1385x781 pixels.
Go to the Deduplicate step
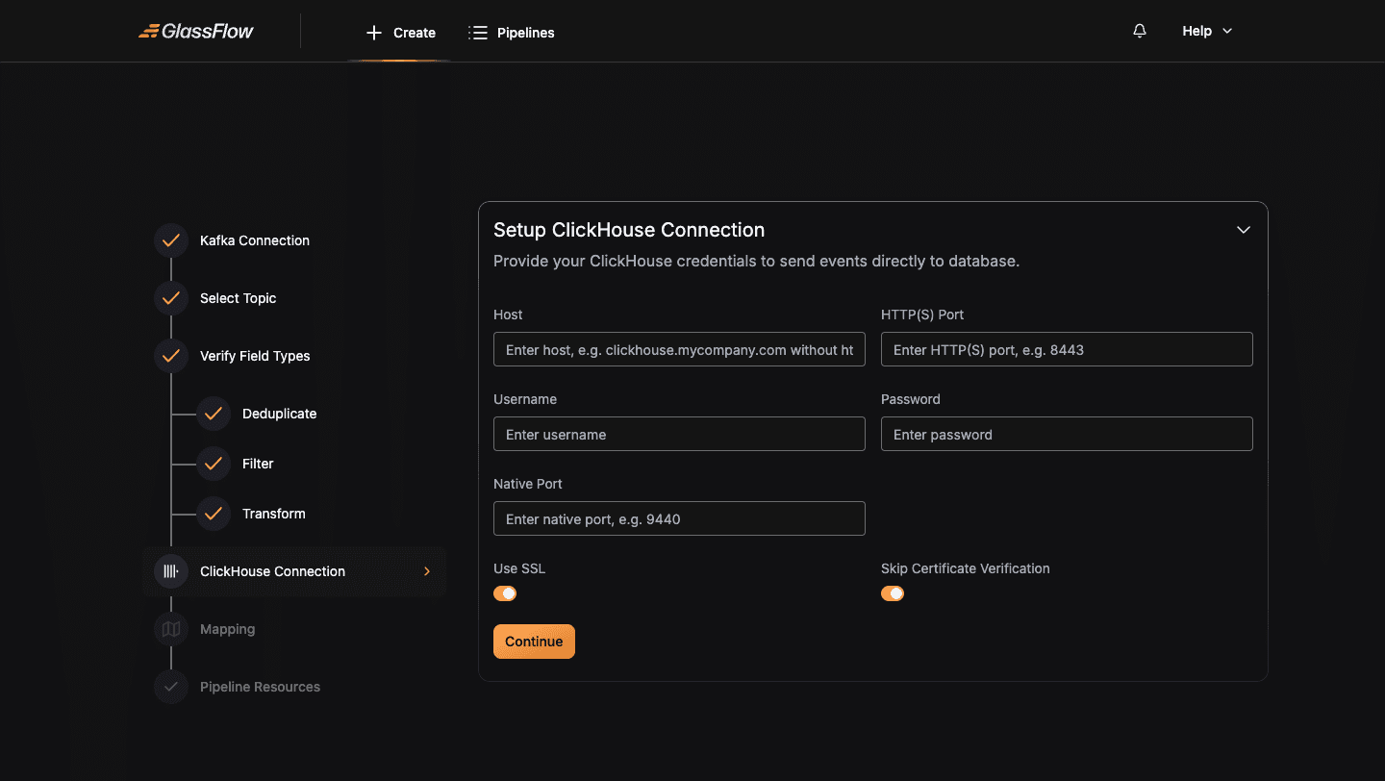click(280, 414)
